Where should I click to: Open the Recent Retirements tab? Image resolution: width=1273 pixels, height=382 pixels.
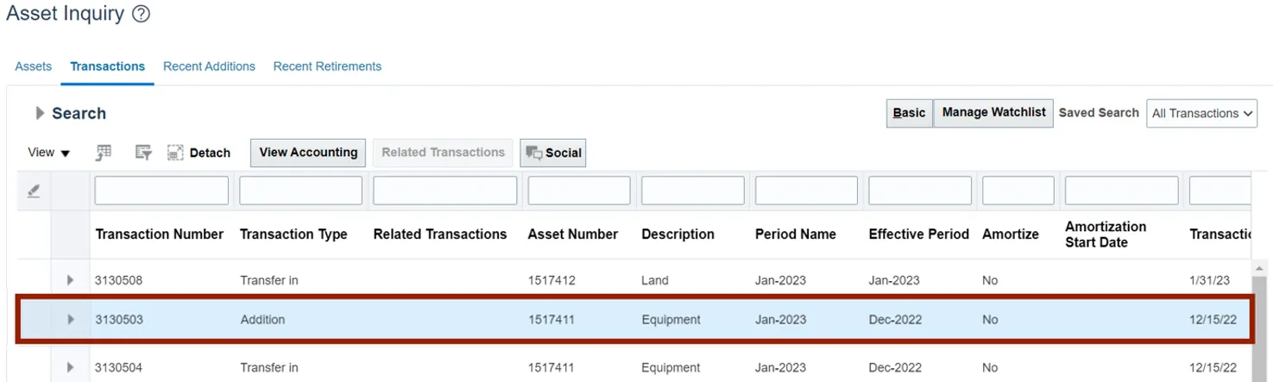tap(327, 66)
